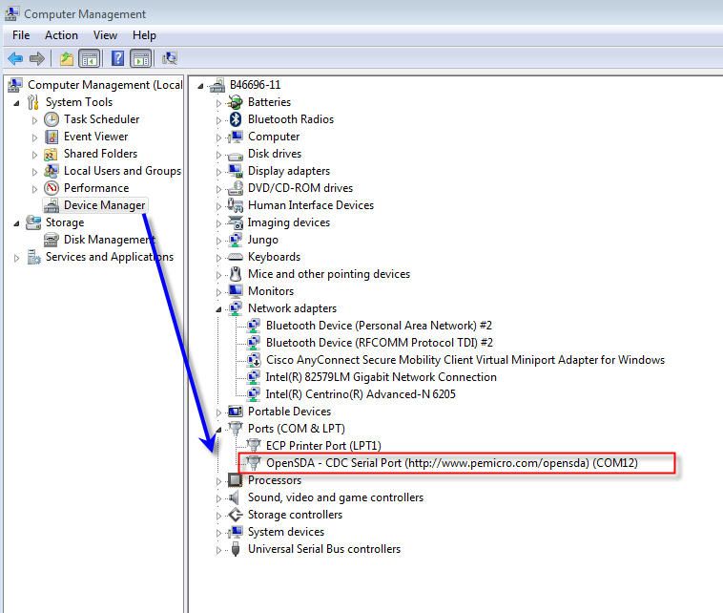Expand the Display adapters category
Screen dimensions: 723x613
pos(218,172)
